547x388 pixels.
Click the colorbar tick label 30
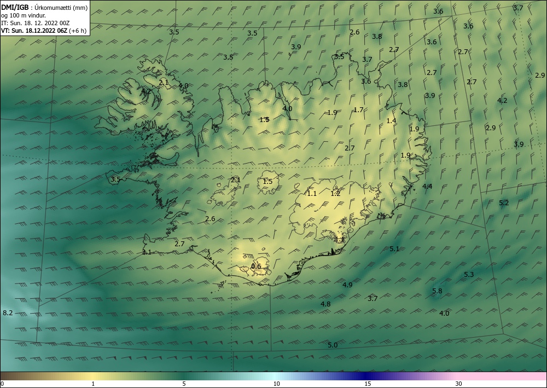(x=459, y=384)
